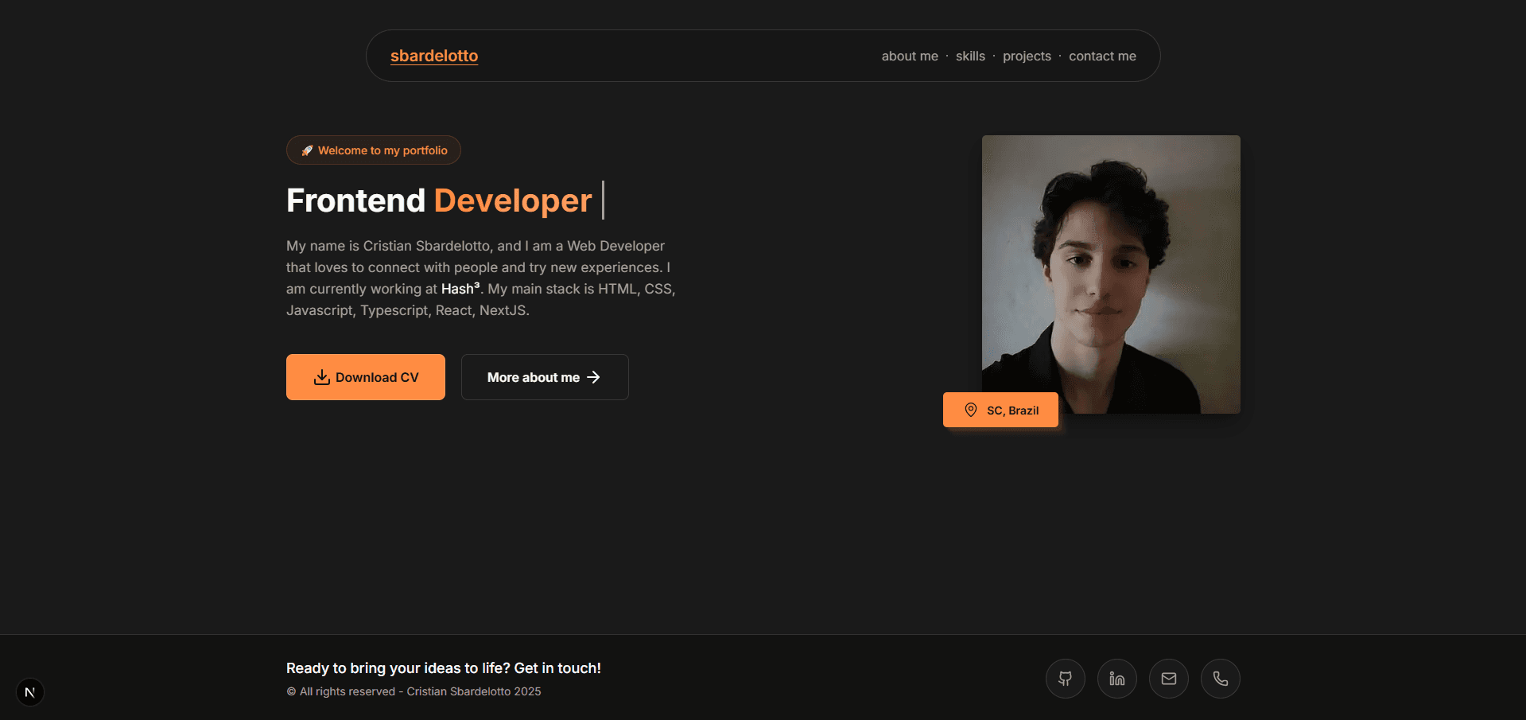Viewport: 1526px width, 720px height.
Task: Click the phone call icon
Action: pyautogui.click(x=1220, y=679)
